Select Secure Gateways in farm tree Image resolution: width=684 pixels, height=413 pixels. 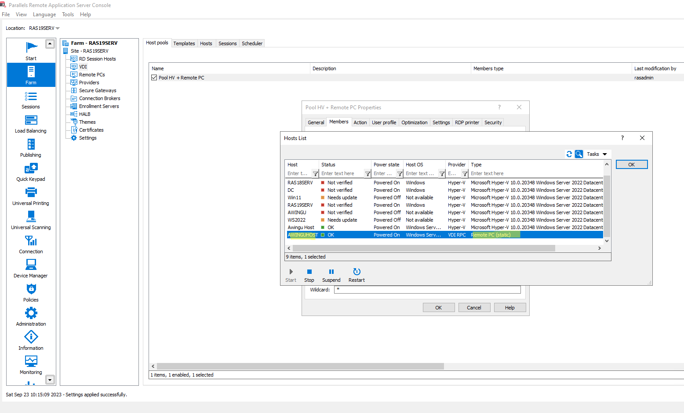click(x=98, y=90)
